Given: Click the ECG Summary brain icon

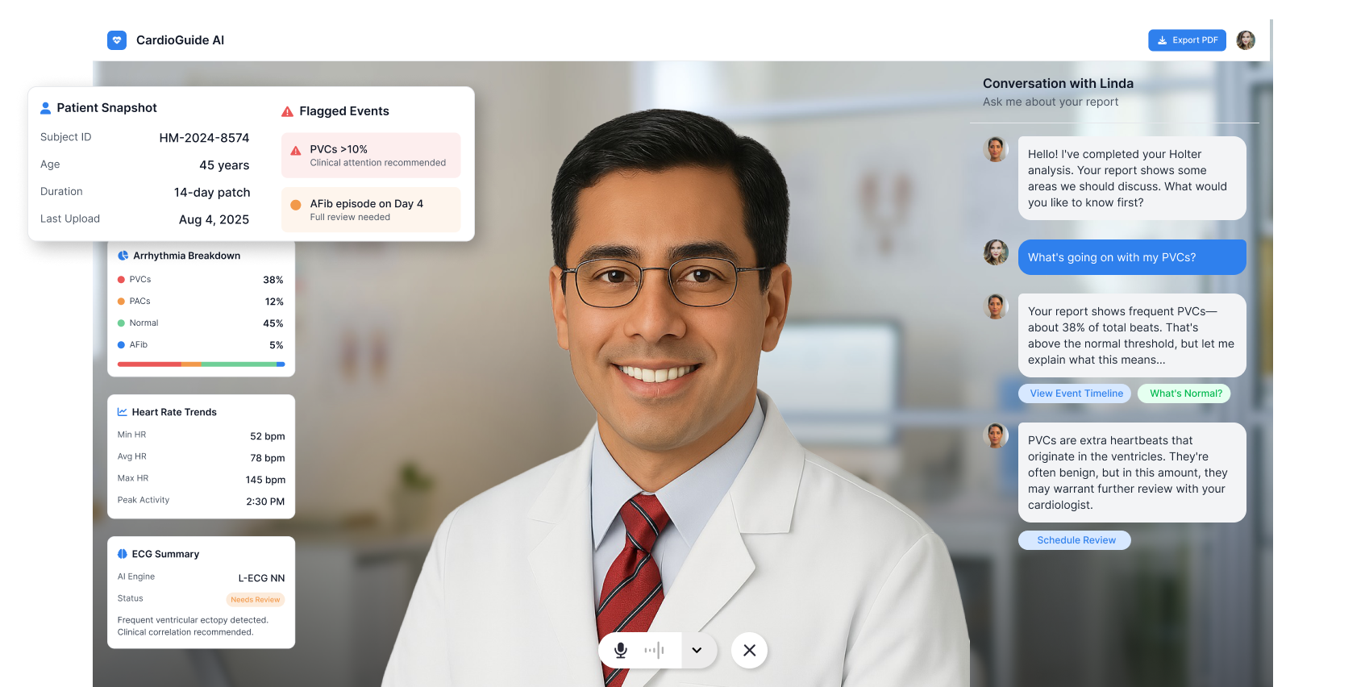Looking at the screenshot, I should (x=123, y=554).
